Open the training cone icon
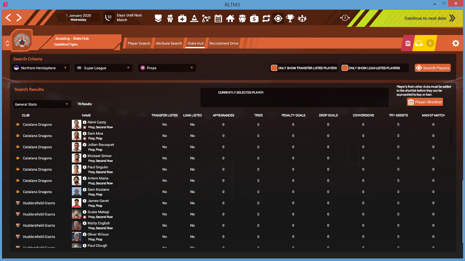 click(x=194, y=18)
